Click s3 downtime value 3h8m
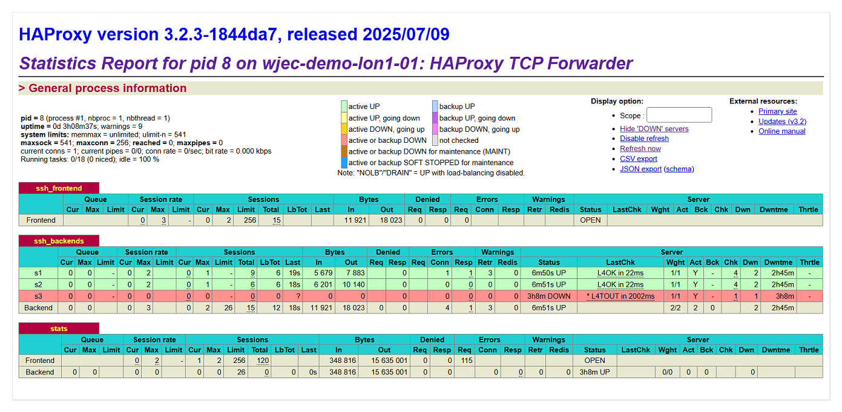This screenshot has width=842, height=412. 785,296
